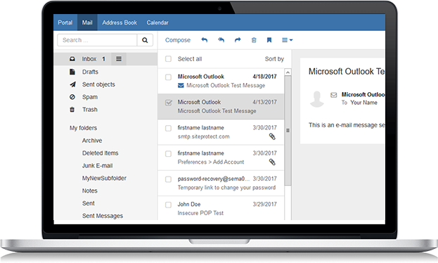The image size is (438, 263).
Task: Open the Inbox folder options menu icon
Action: coord(119,59)
